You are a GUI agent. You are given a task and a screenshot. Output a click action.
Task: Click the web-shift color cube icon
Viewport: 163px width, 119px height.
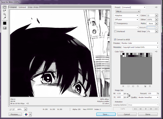tap(133, 86)
